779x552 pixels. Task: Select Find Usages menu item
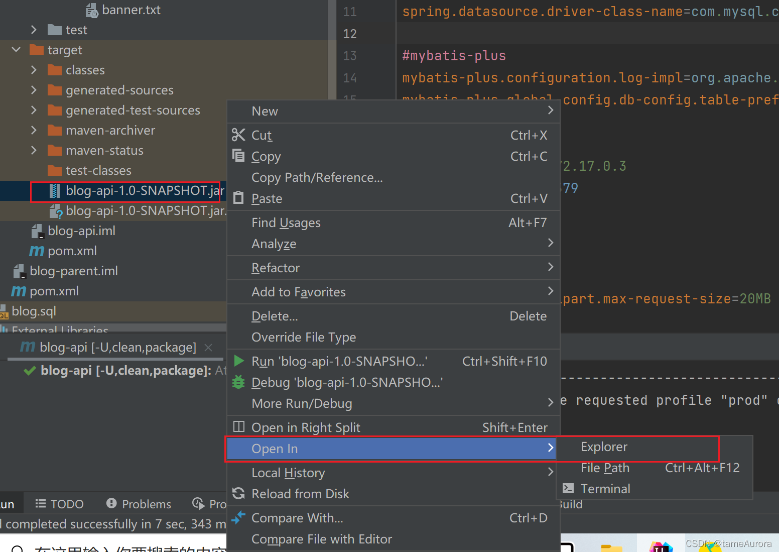pos(394,223)
